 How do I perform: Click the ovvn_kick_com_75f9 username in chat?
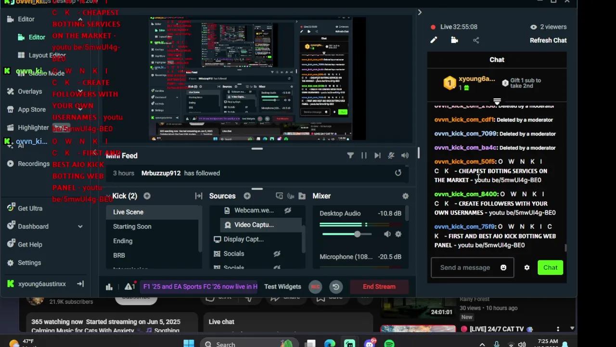pos(465,227)
